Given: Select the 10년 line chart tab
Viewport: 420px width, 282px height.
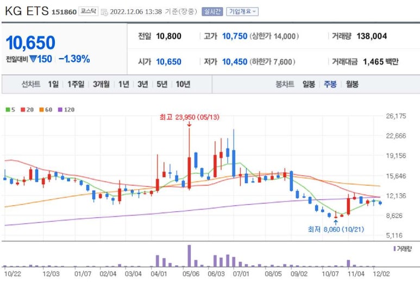Looking at the screenshot, I should point(183,84).
